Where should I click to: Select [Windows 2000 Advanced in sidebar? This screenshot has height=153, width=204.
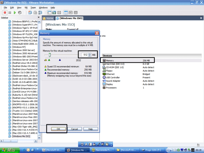click(x=25, y=53)
